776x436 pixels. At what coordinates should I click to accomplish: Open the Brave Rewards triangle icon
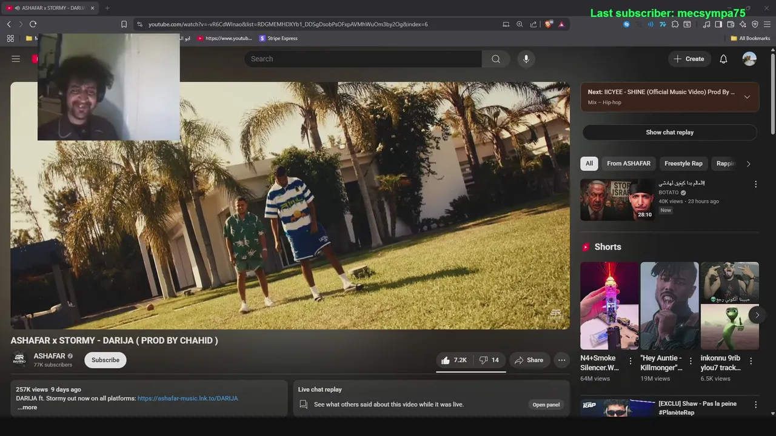(x=561, y=24)
